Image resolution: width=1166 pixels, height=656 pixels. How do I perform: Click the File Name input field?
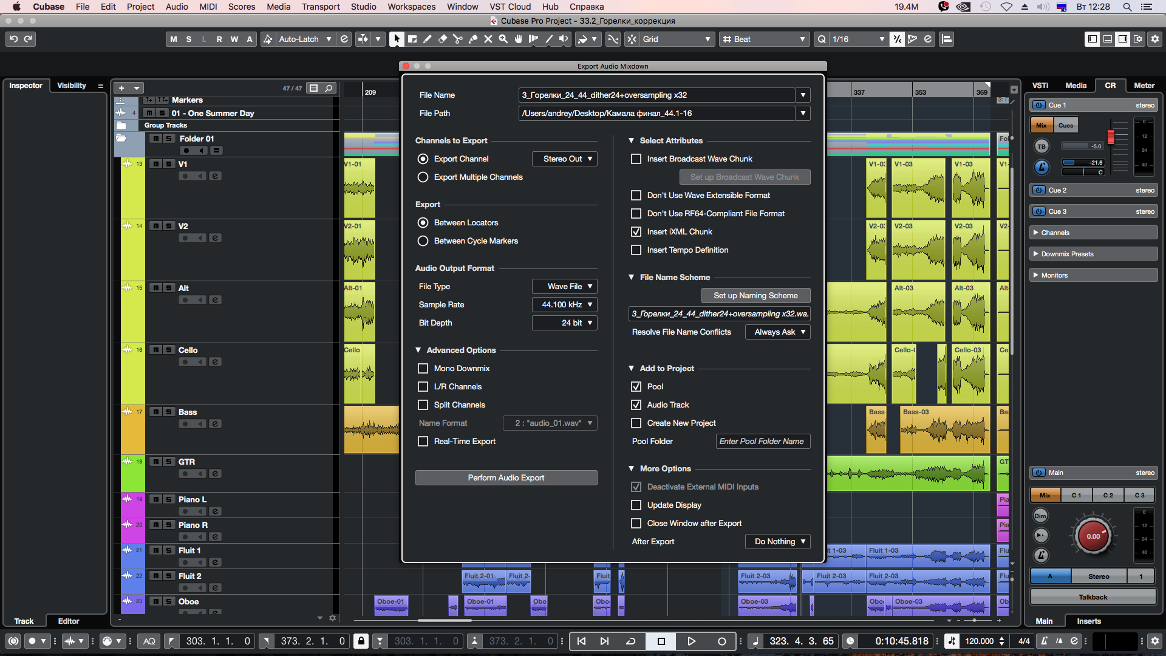tap(657, 95)
